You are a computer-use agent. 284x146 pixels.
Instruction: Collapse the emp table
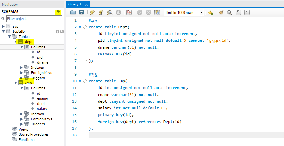[x=16, y=83]
